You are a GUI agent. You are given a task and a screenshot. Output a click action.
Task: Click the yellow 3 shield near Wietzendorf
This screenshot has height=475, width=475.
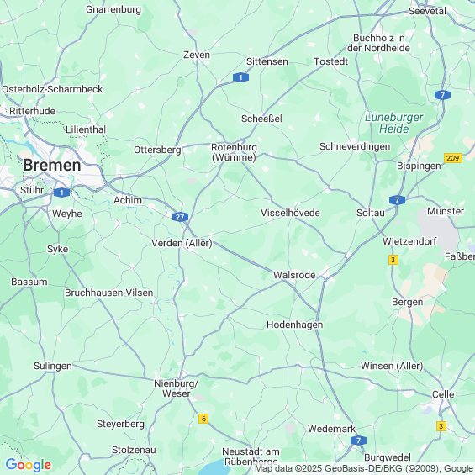click(393, 260)
